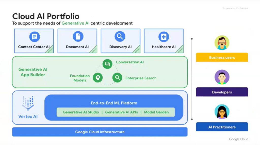Select the Developers purple banner
Viewport: 260px width, 145px height.
tap(222, 92)
